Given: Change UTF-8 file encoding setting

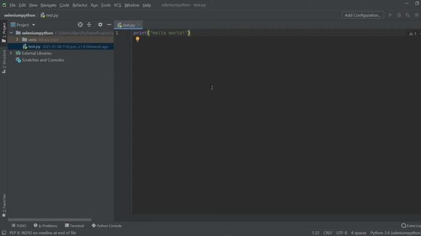Looking at the screenshot, I should point(341,233).
